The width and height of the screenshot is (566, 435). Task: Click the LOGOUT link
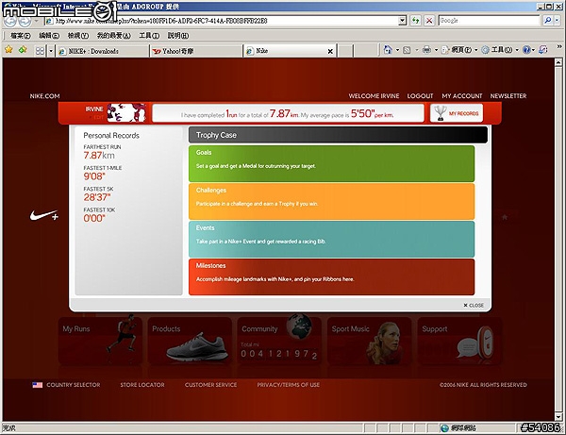(420, 96)
